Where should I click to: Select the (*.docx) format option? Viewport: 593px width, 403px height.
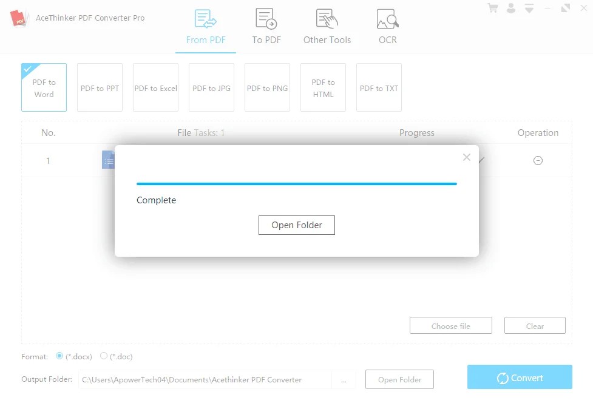59,356
